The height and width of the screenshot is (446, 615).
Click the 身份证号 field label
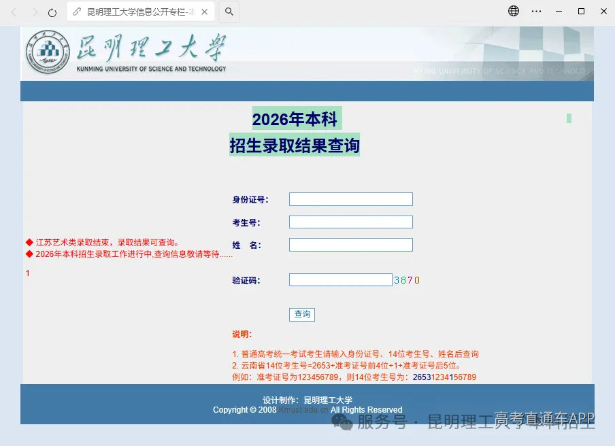(x=250, y=200)
